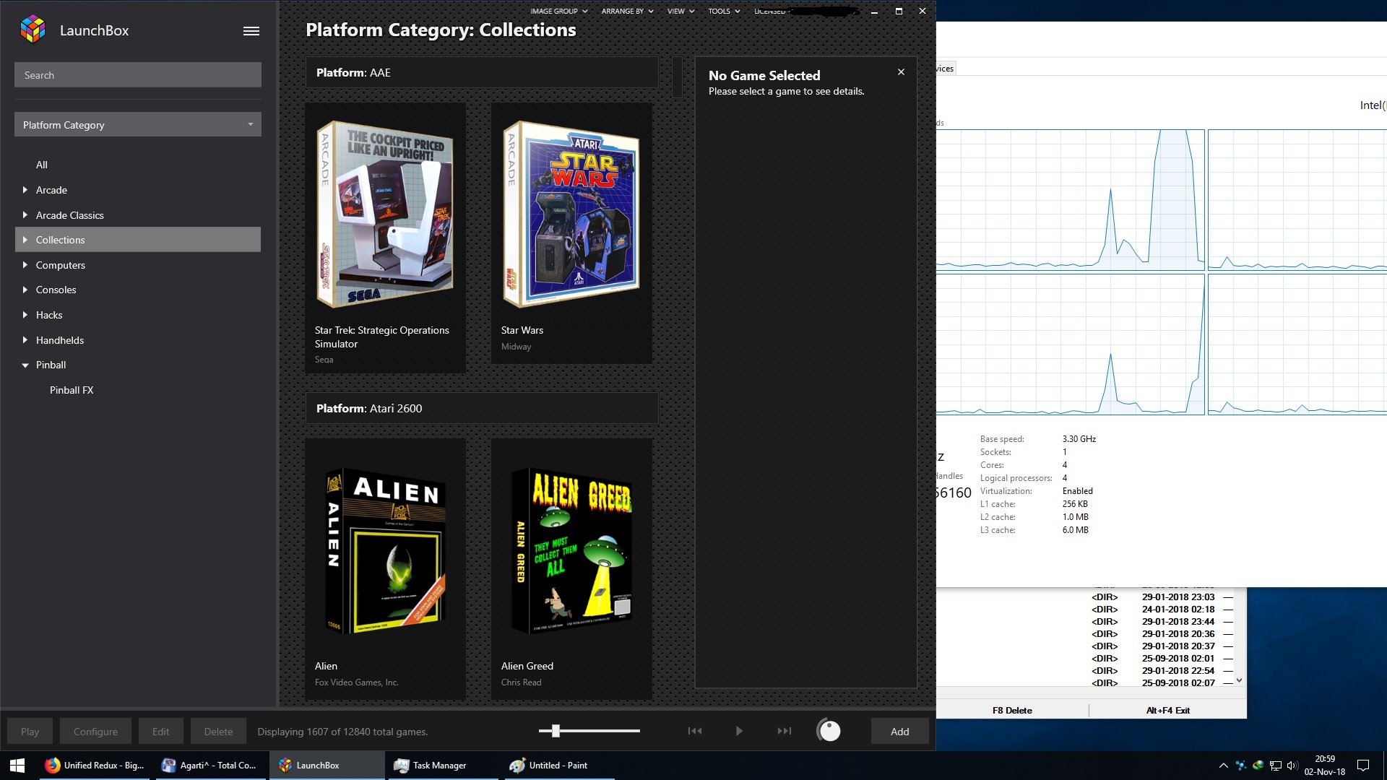The width and height of the screenshot is (1387, 780).
Task: Select the Collections sidebar label
Action: 60,240
